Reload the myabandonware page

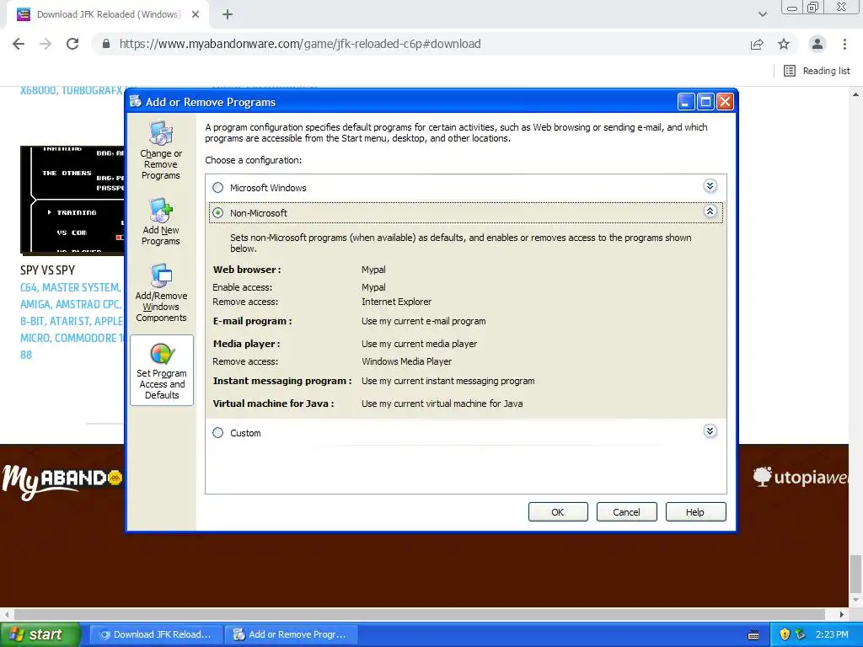pos(72,44)
